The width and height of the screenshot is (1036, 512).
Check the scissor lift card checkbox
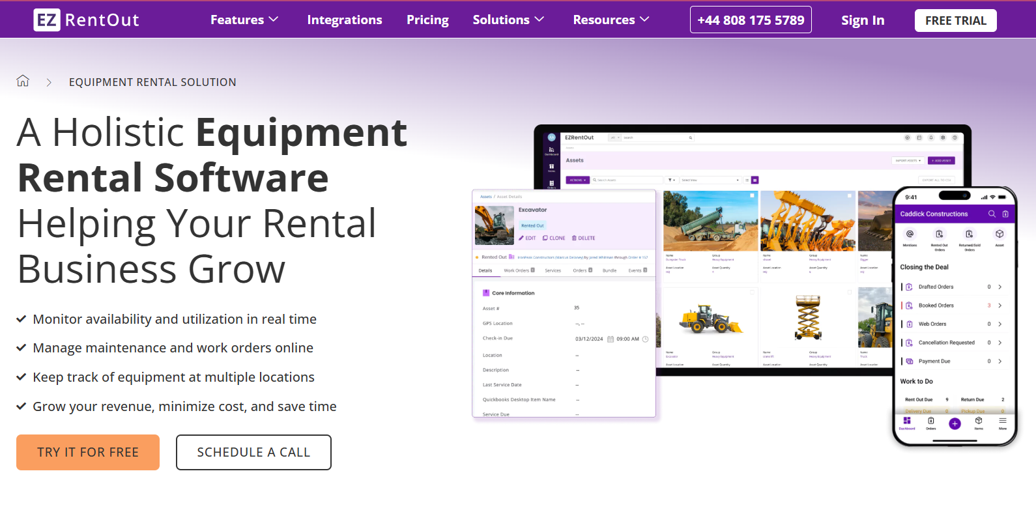click(x=849, y=292)
